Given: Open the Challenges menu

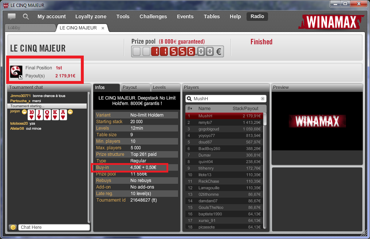Looking at the screenshot, I should [x=153, y=16].
